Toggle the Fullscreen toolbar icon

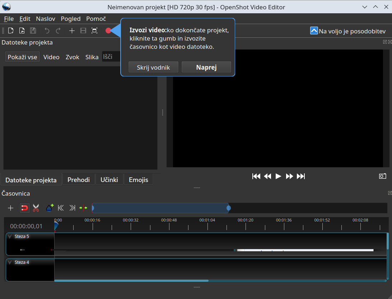click(x=94, y=31)
